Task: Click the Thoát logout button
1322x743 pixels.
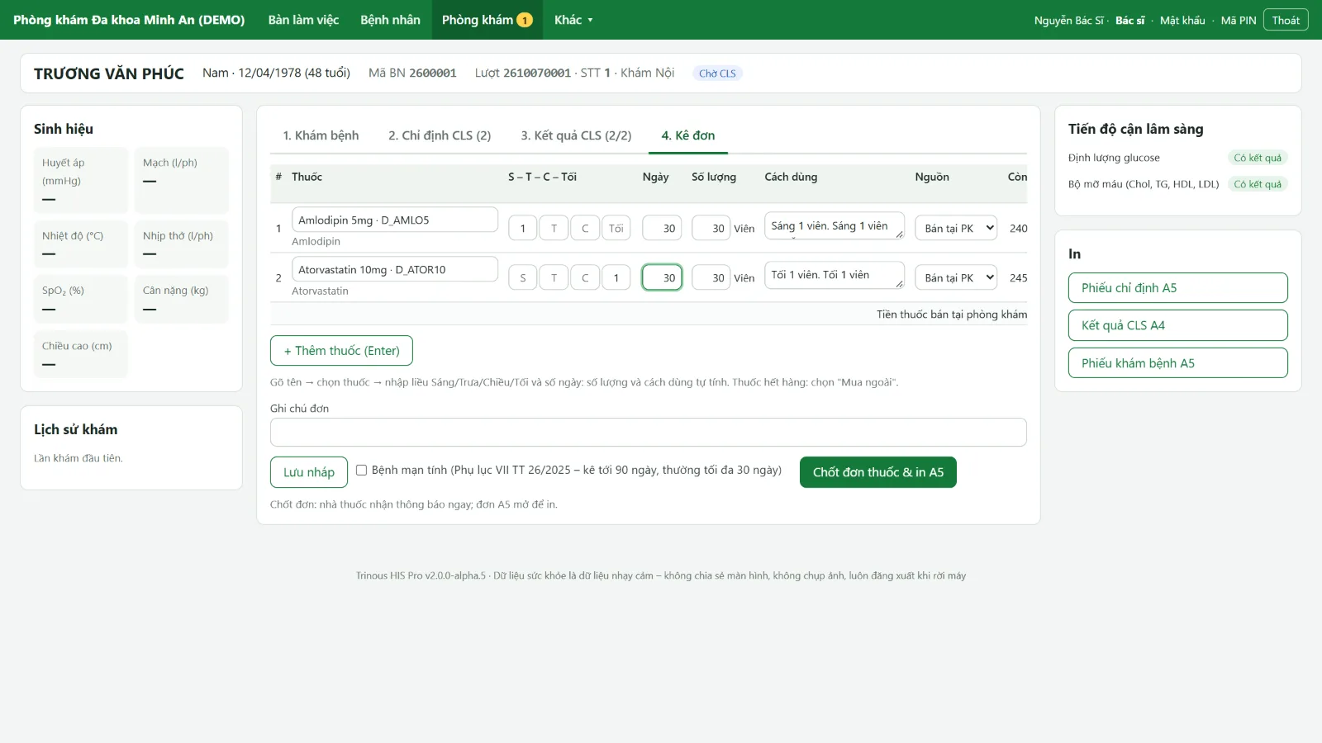Action: [x=1286, y=20]
